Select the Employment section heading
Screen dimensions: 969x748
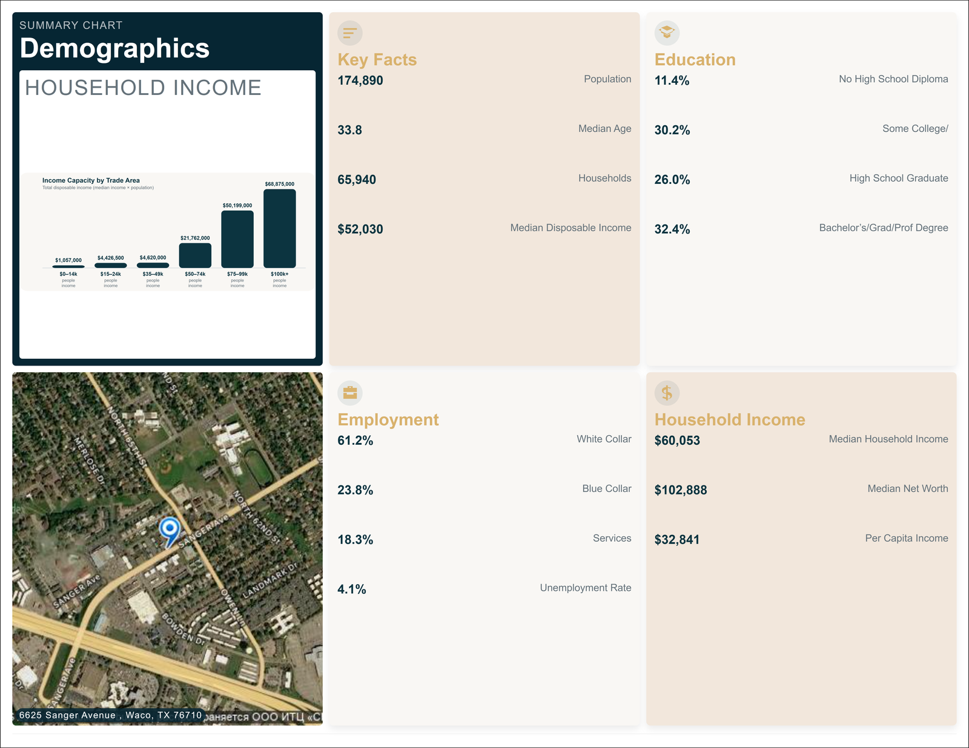(388, 419)
